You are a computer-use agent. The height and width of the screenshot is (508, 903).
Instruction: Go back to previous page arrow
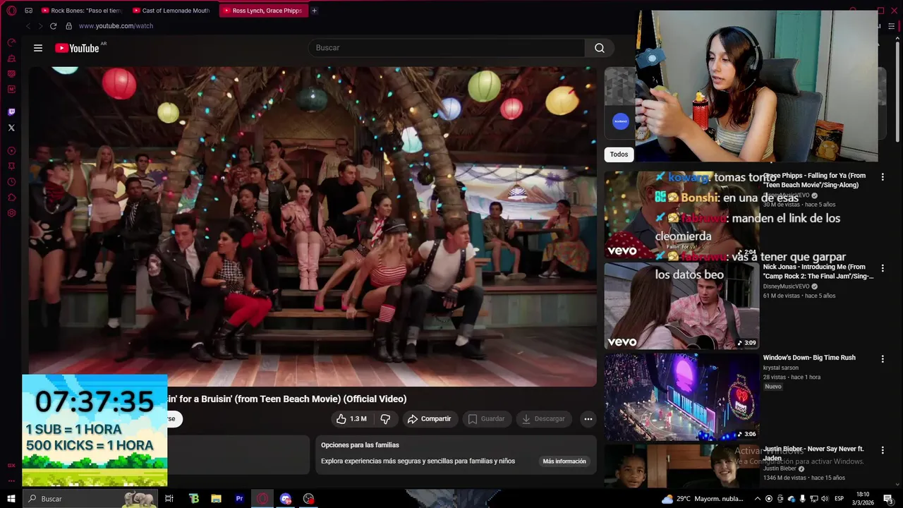[28, 26]
